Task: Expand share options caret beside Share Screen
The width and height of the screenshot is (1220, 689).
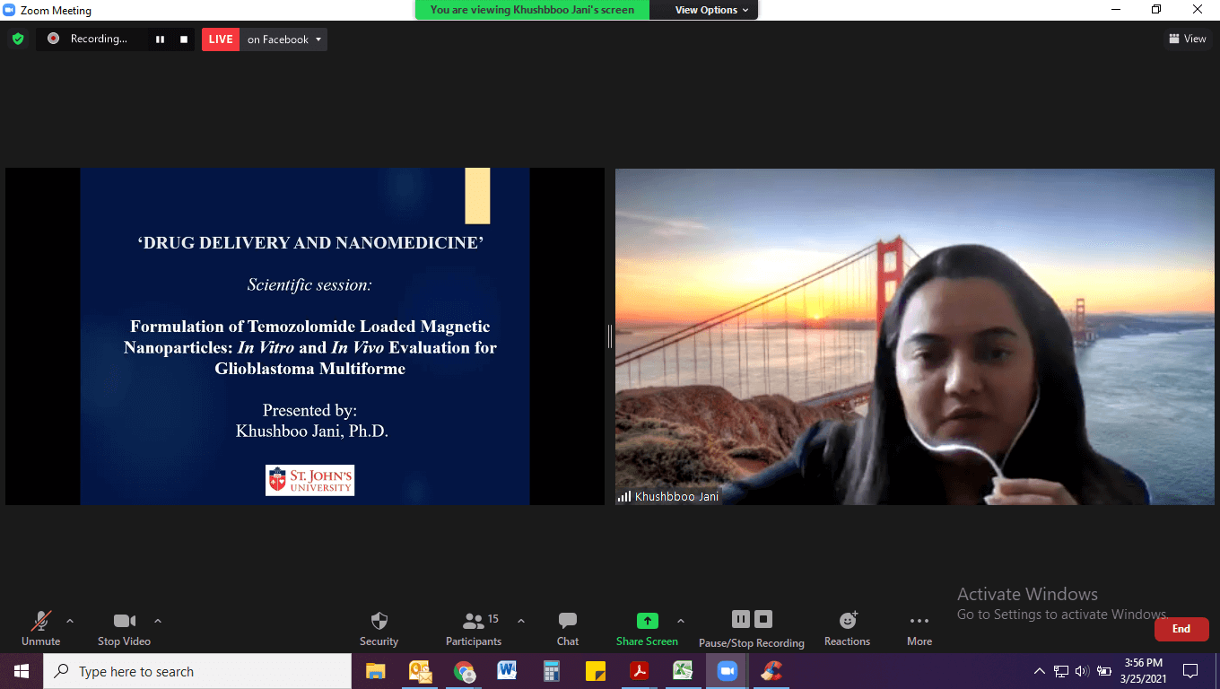Action: (x=680, y=621)
